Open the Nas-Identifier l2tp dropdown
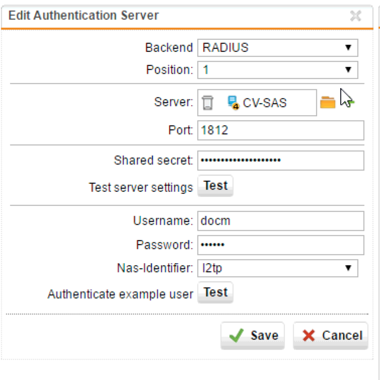The height and width of the screenshot is (380, 380). (278, 268)
